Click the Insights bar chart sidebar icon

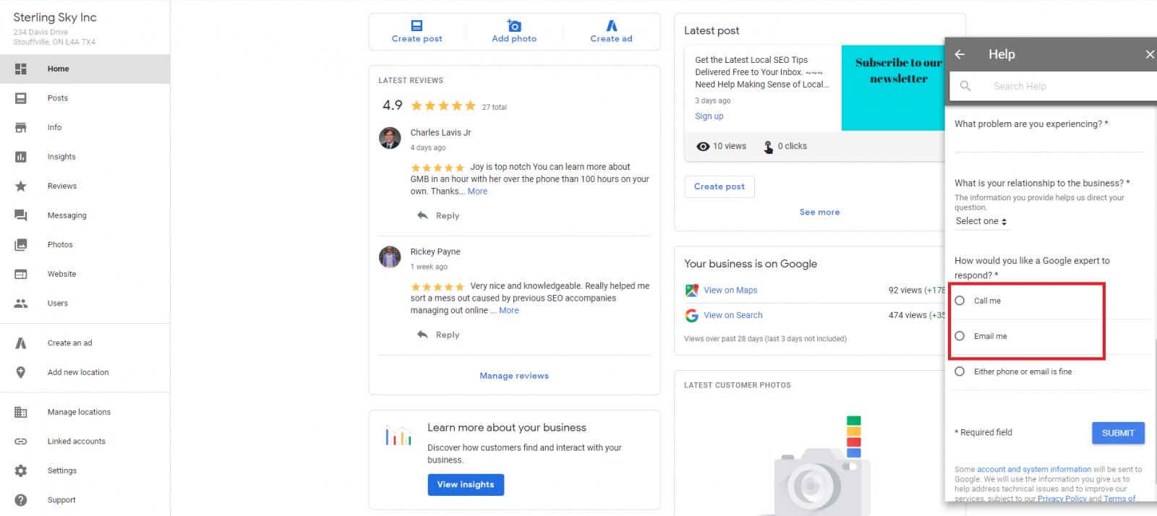point(21,157)
